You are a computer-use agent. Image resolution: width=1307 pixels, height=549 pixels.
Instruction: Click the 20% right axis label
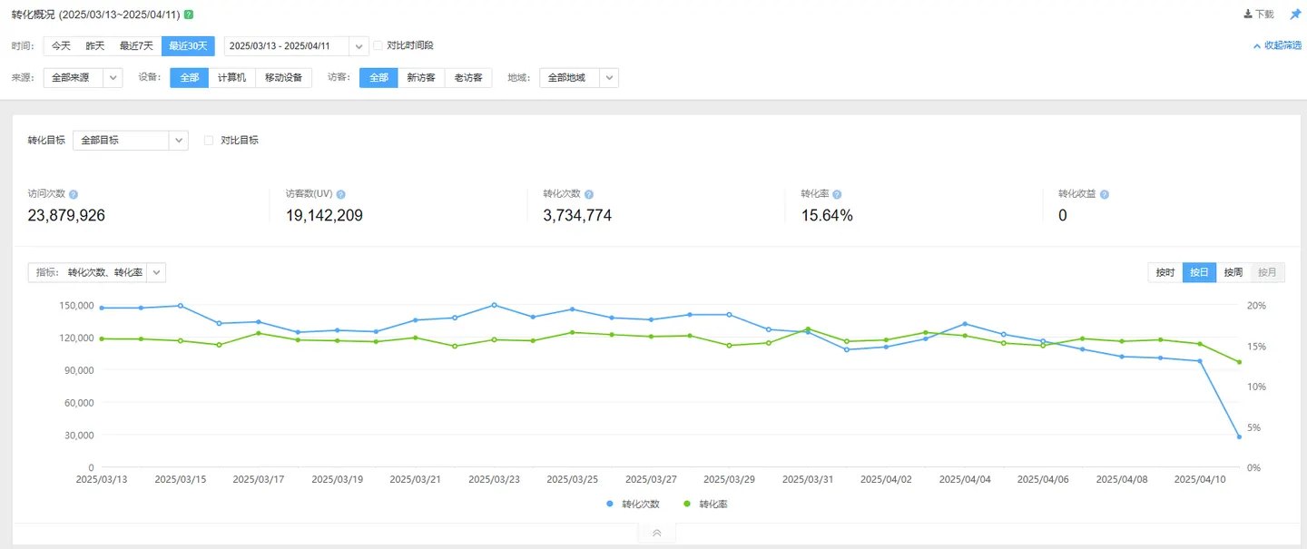pyautogui.click(x=1256, y=305)
